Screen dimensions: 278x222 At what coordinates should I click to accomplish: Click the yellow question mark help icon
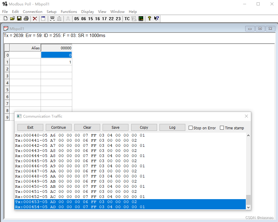149,18
